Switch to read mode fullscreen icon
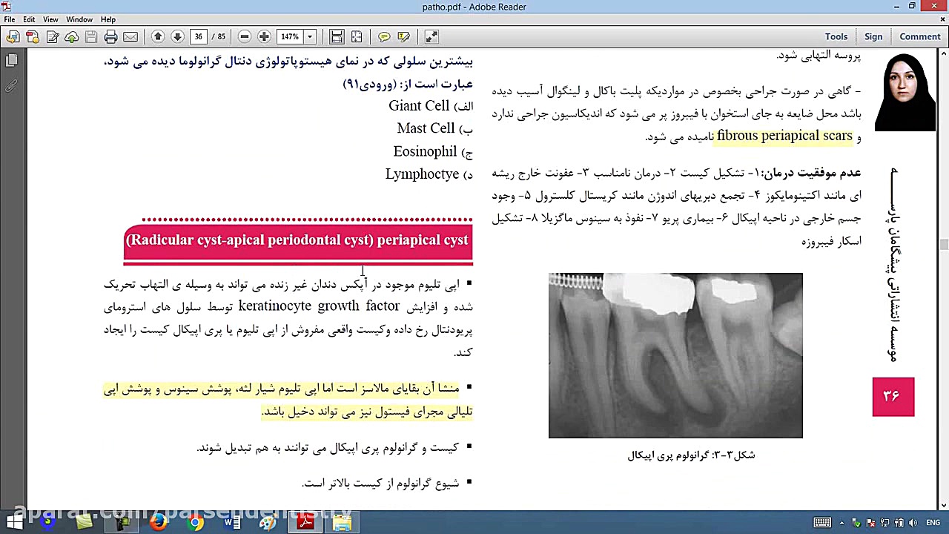Image resolution: width=949 pixels, height=534 pixels. tap(431, 36)
